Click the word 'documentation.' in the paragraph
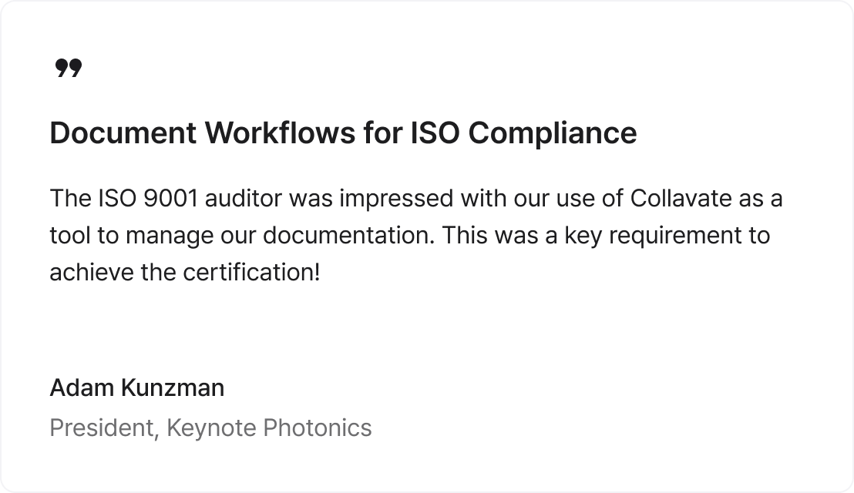This screenshot has width=854, height=493. tap(348, 236)
